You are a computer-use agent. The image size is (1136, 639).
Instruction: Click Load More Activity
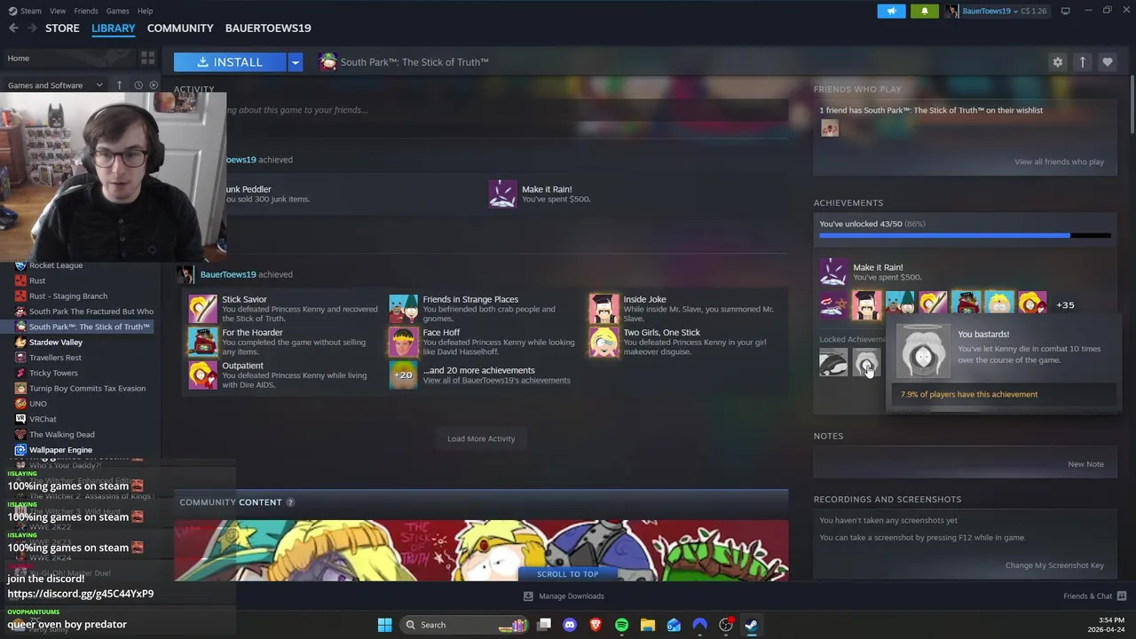[481, 438]
